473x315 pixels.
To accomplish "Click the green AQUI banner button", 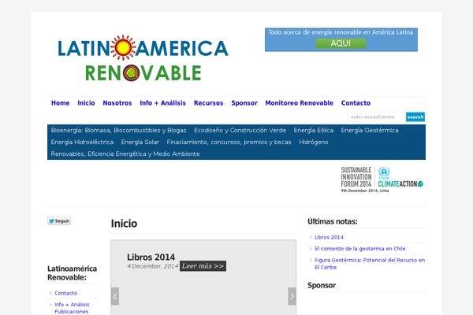I will coord(341,43).
